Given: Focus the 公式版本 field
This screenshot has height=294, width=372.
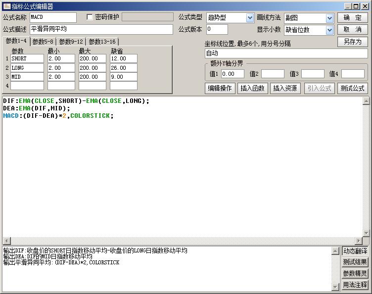Looking at the screenshot, I should 217,29.
